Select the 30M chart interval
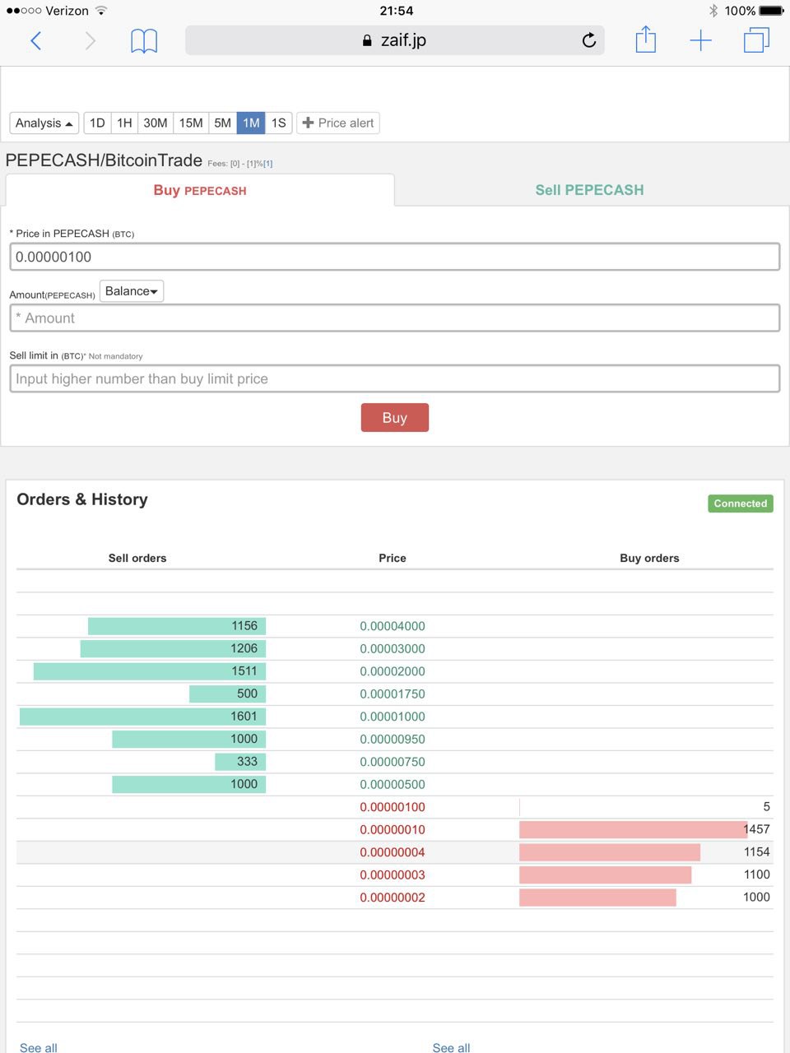Image resolution: width=790 pixels, height=1053 pixels. coord(156,123)
